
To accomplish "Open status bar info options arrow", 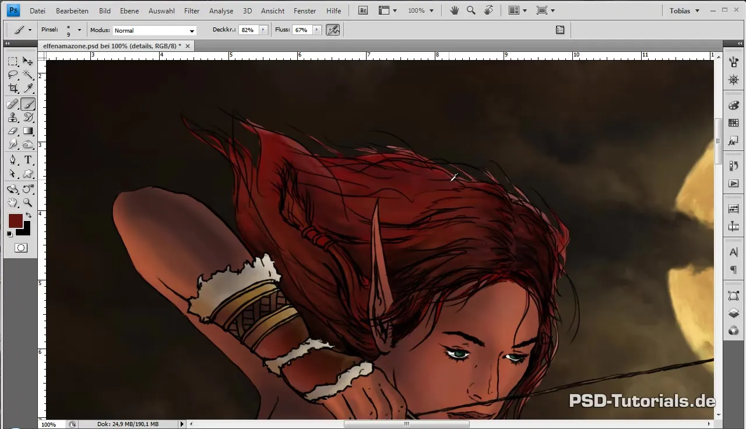I will click(182, 424).
